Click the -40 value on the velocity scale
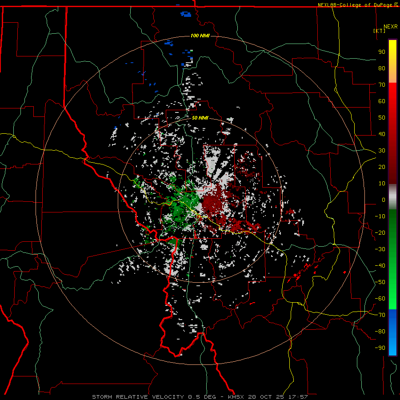 click(x=380, y=266)
